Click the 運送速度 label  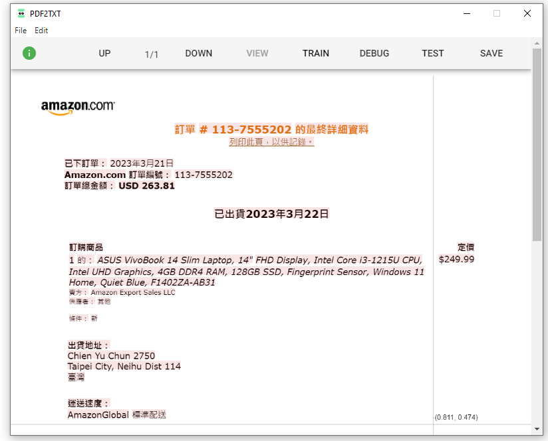pyautogui.click(x=88, y=403)
